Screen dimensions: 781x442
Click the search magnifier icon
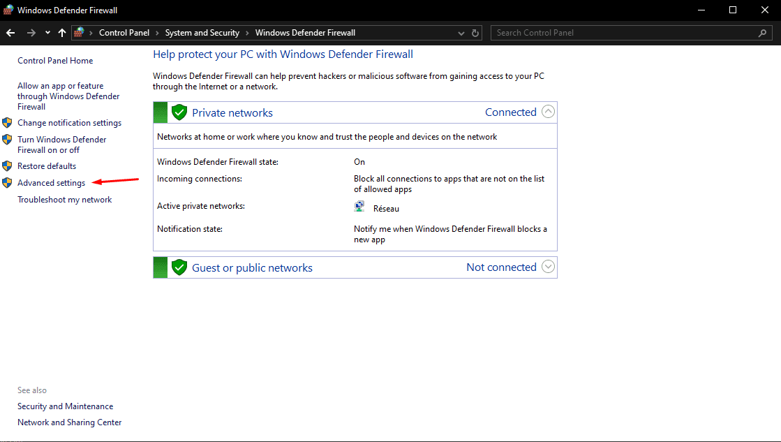pyautogui.click(x=762, y=33)
